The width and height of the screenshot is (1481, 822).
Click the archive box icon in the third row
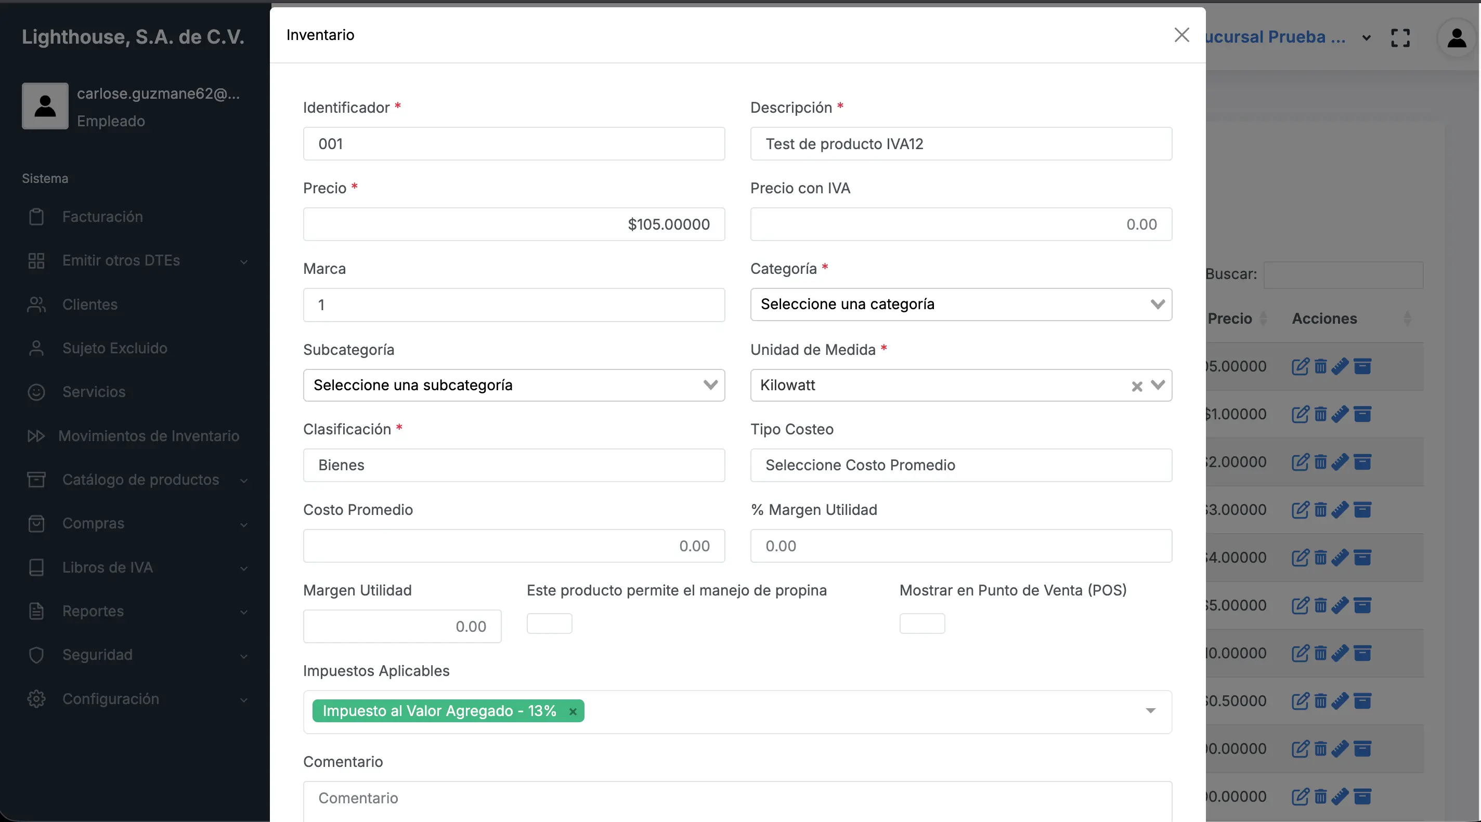click(x=1362, y=462)
